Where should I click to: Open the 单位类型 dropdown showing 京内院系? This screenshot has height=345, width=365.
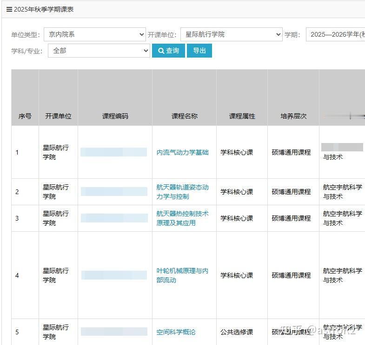(95, 34)
